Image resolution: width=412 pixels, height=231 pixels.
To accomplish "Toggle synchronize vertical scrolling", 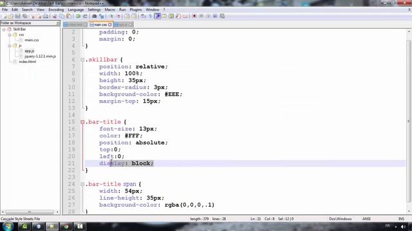I will [x=127, y=16].
